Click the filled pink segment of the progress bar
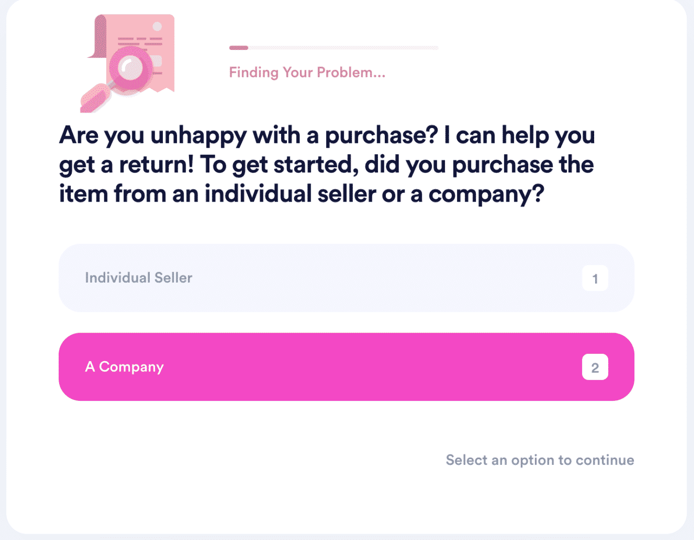694x540 pixels. pos(238,48)
